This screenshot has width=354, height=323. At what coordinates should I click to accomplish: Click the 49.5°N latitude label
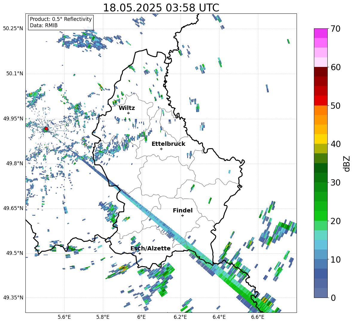point(15,253)
